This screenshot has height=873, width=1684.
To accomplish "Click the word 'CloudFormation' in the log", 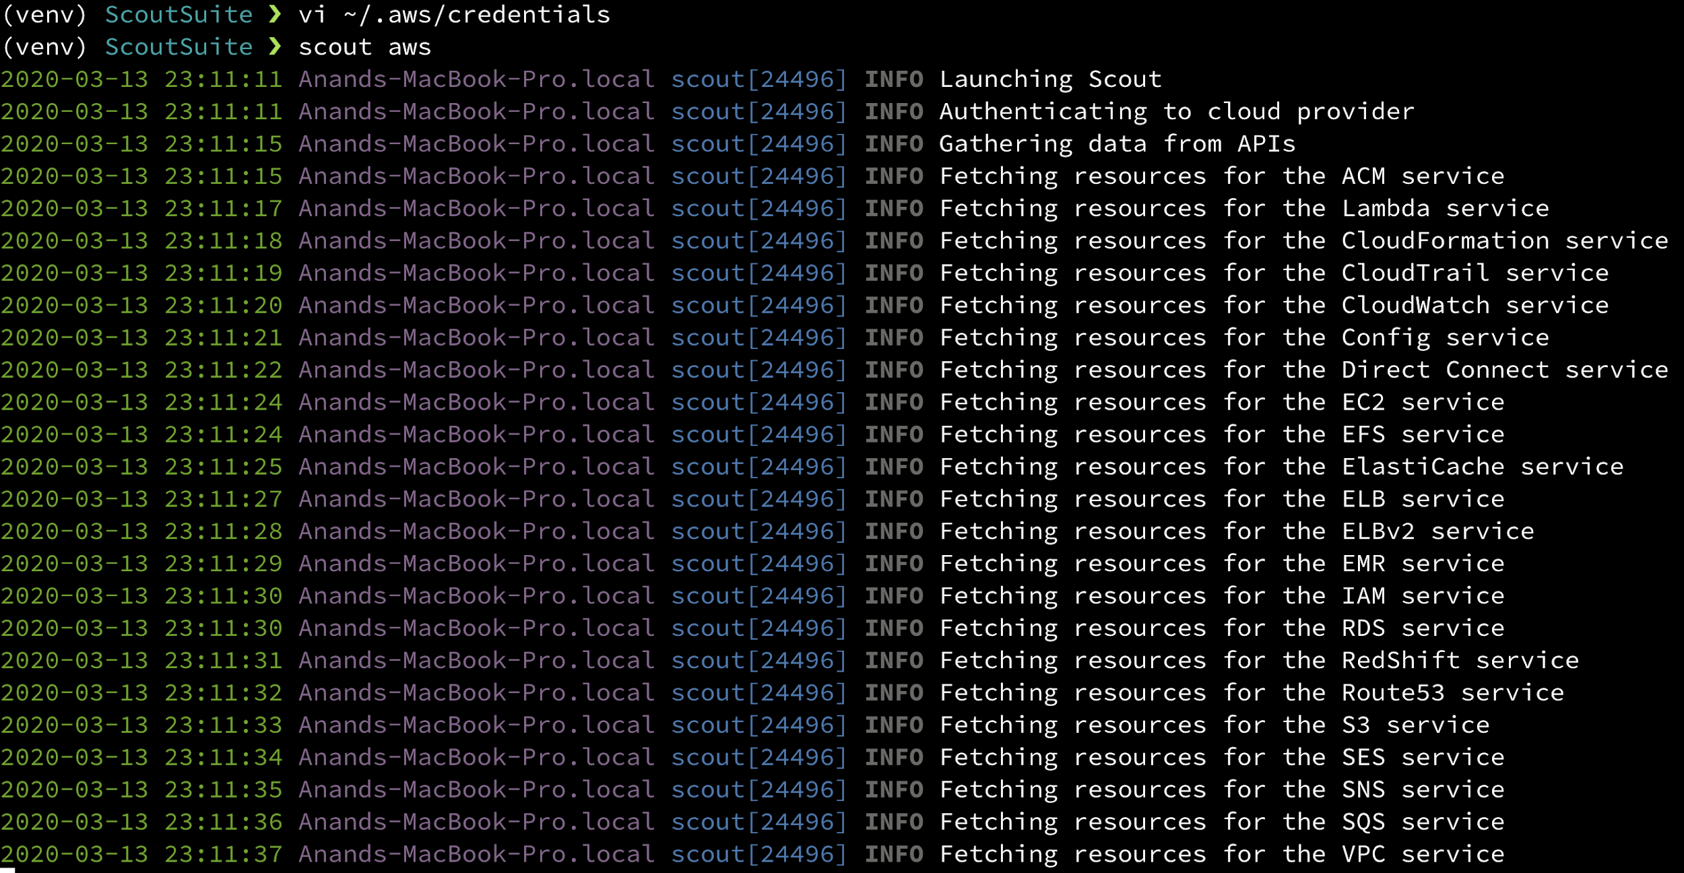I will [x=1445, y=241].
